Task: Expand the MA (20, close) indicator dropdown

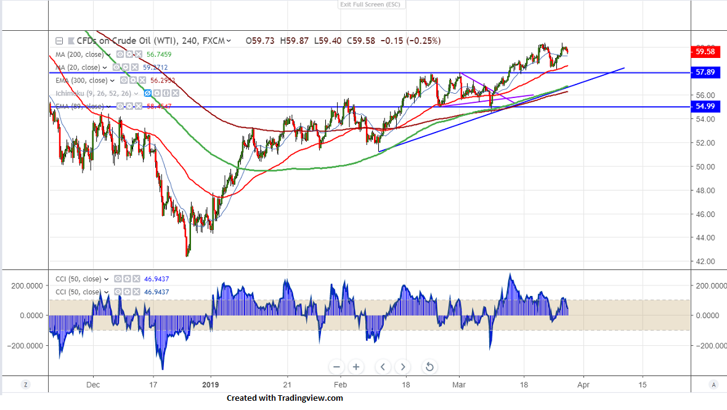Action: (x=105, y=68)
